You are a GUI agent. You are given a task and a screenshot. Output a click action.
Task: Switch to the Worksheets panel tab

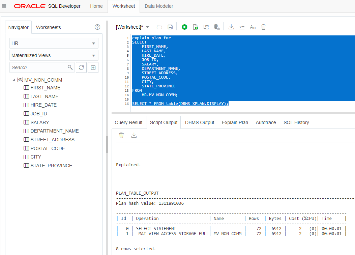point(49,27)
